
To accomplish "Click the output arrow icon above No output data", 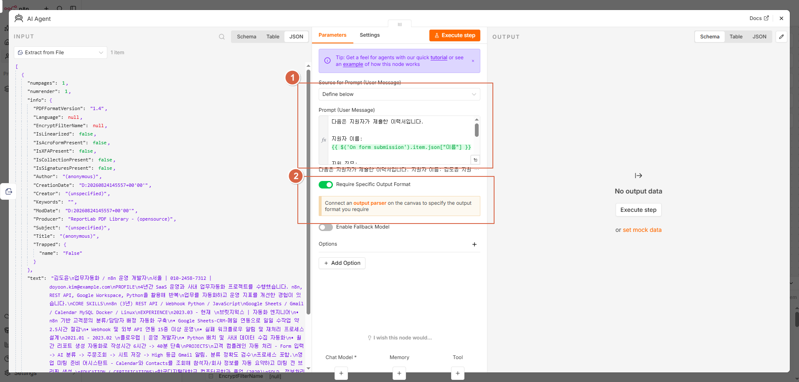I will click(639, 176).
